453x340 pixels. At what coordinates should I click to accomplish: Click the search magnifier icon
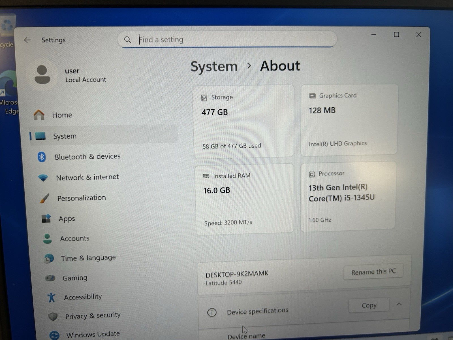tap(128, 40)
